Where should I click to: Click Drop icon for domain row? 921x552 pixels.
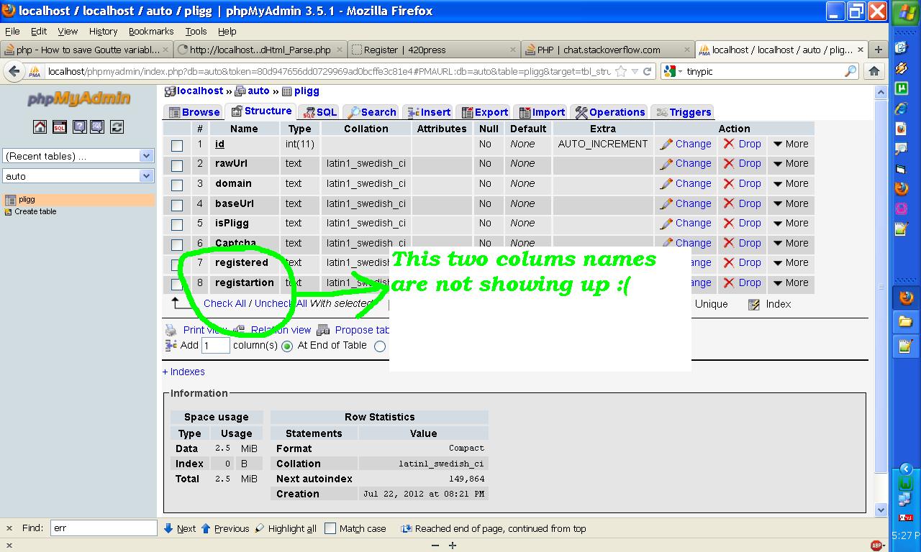[x=729, y=183]
